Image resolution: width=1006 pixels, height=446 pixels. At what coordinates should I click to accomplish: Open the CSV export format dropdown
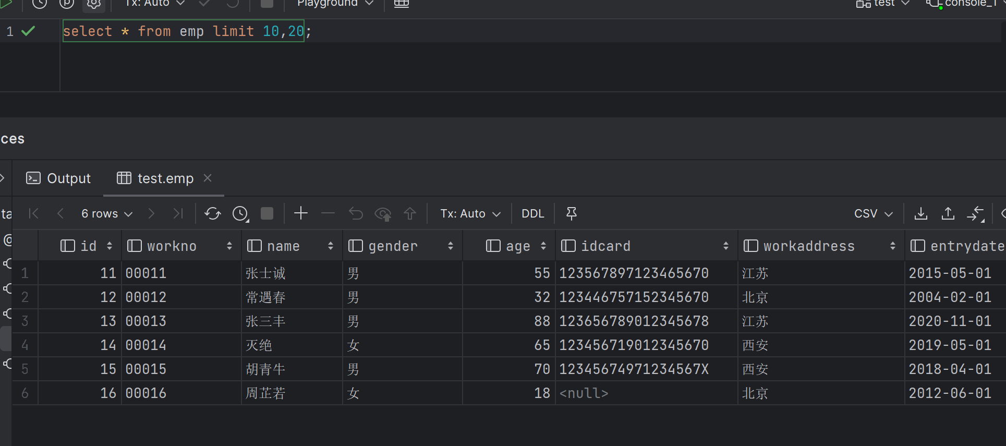tap(874, 213)
